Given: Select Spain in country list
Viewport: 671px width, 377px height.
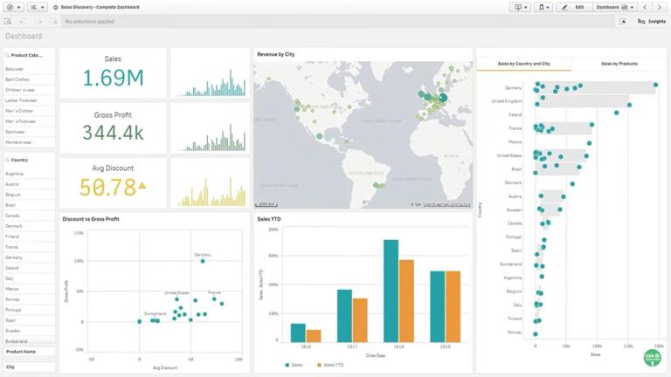Looking at the screenshot, I should (29, 320).
